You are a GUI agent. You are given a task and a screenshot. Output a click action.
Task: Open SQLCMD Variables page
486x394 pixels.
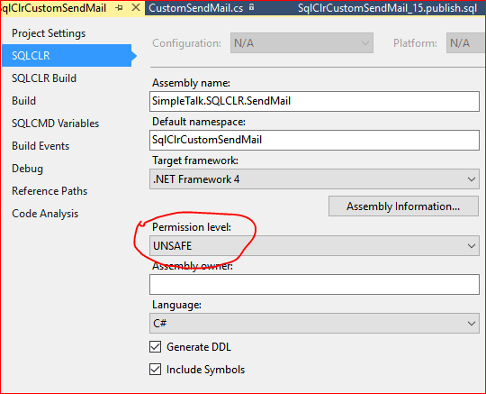click(x=56, y=124)
